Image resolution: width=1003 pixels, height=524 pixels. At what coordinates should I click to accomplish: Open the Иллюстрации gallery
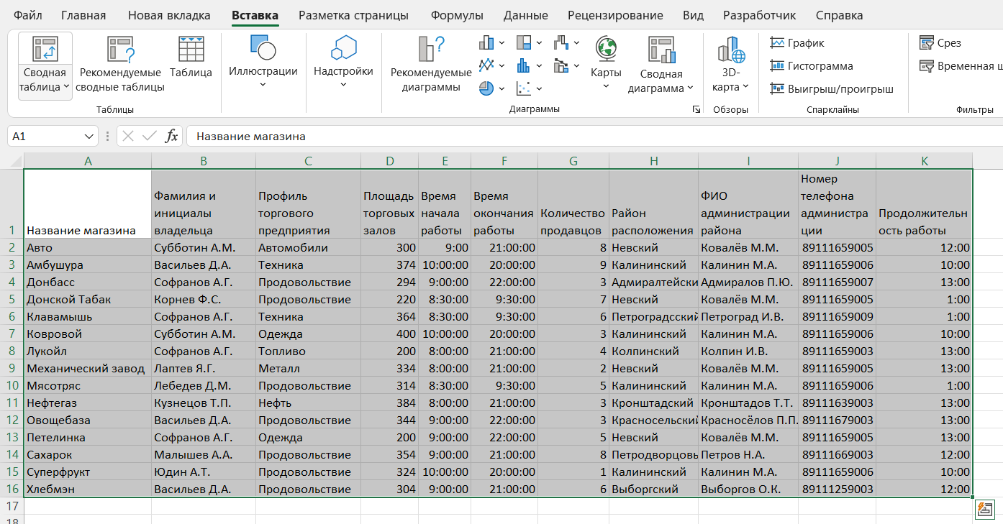263,63
